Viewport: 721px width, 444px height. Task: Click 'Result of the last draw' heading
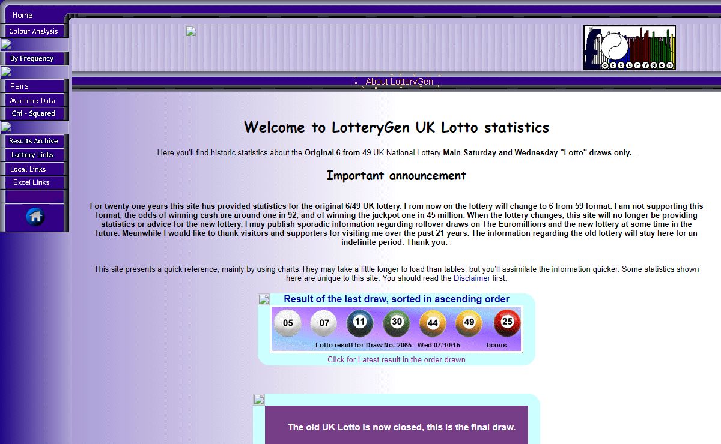click(x=397, y=299)
